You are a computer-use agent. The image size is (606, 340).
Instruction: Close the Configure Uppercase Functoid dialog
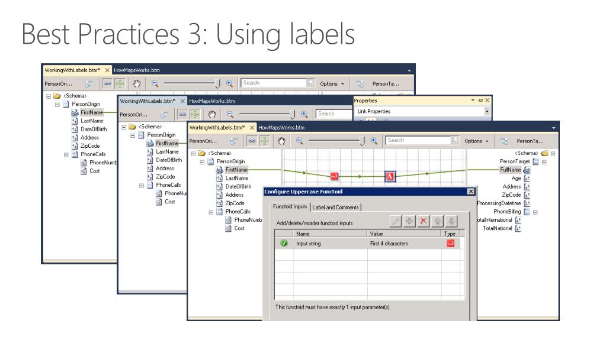click(470, 192)
